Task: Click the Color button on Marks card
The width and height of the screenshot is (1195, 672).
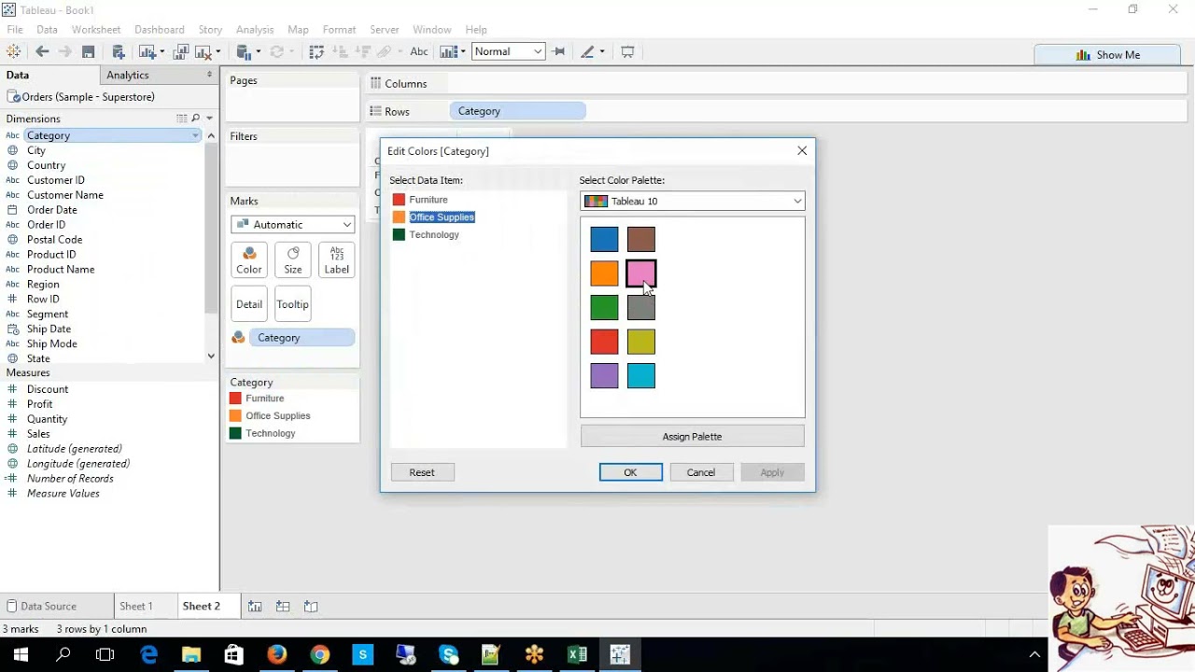Action: pos(249,260)
